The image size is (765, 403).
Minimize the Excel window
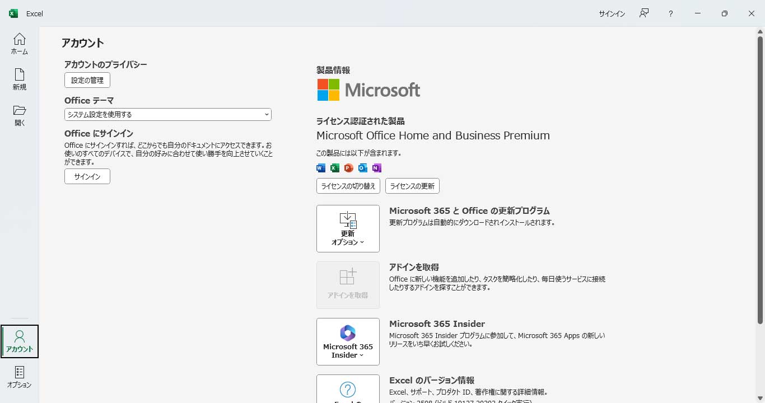698,13
